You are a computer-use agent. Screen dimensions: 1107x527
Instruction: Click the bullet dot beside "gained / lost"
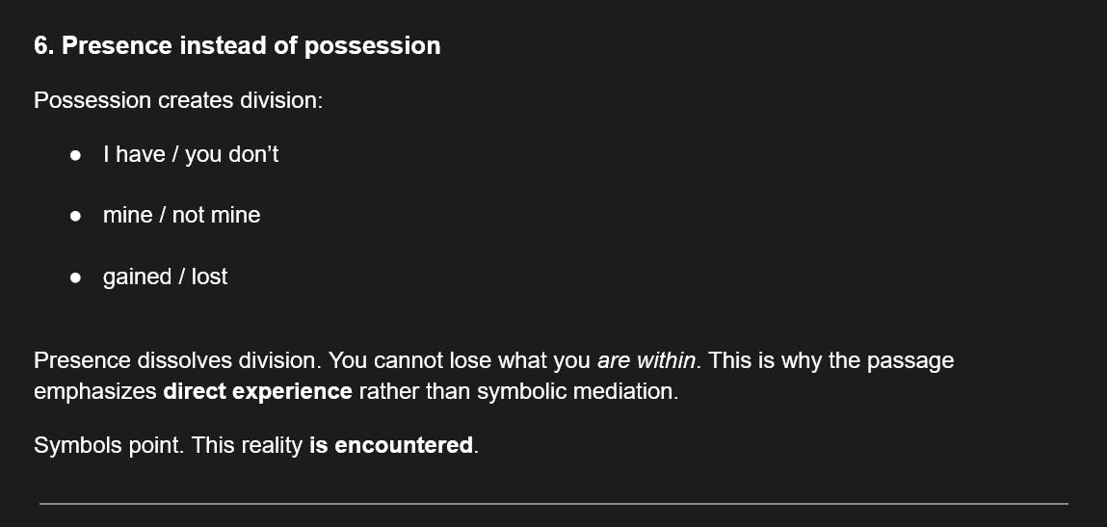(x=76, y=278)
